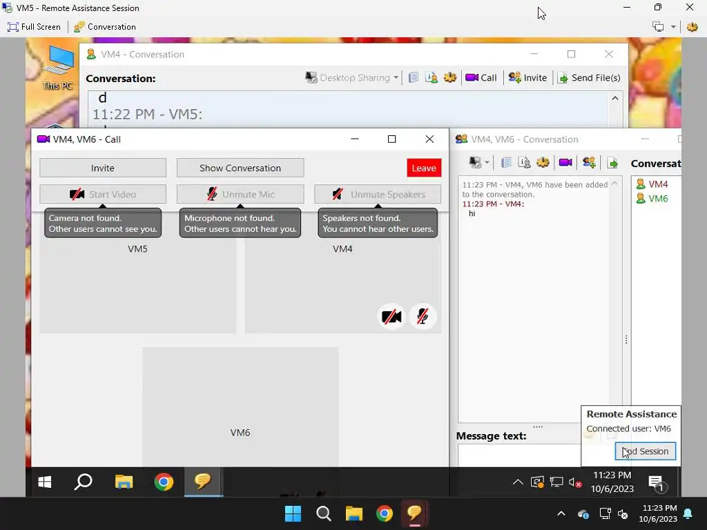Select user VM6 in the participants list
The image size is (707, 530).
(652, 198)
